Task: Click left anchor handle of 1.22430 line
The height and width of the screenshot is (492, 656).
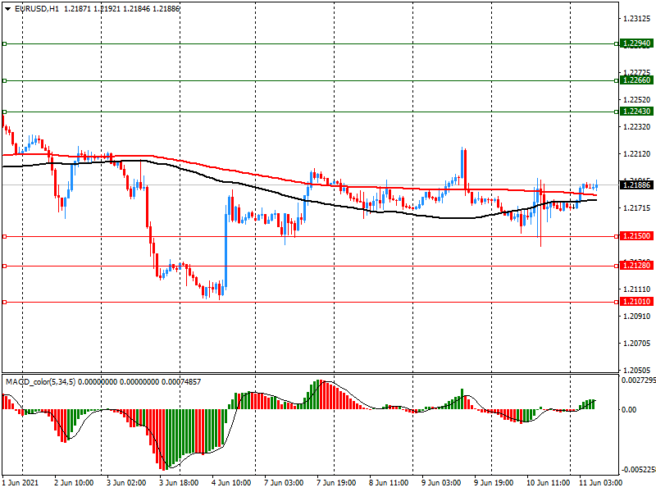Action: [x=5, y=112]
